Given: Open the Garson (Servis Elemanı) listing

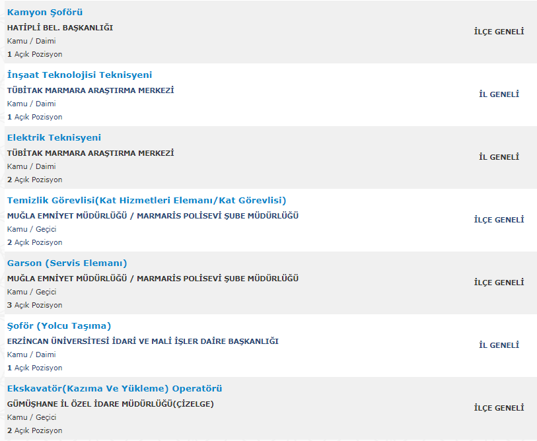Looking at the screenshot, I should click(67, 263).
